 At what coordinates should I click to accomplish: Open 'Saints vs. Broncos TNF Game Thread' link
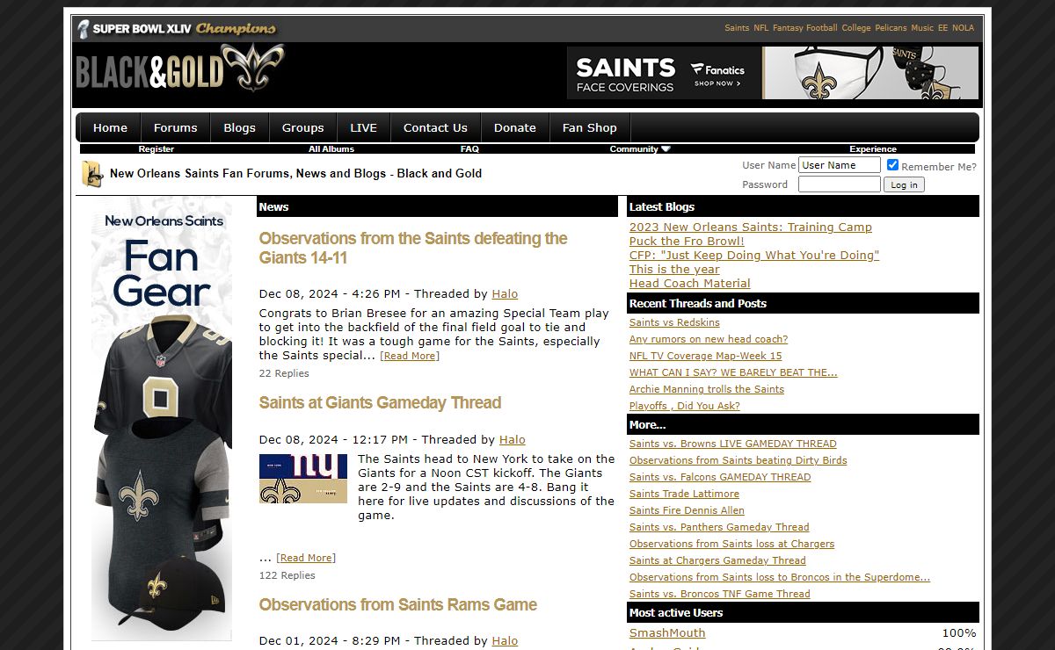click(x=720, y=594)
